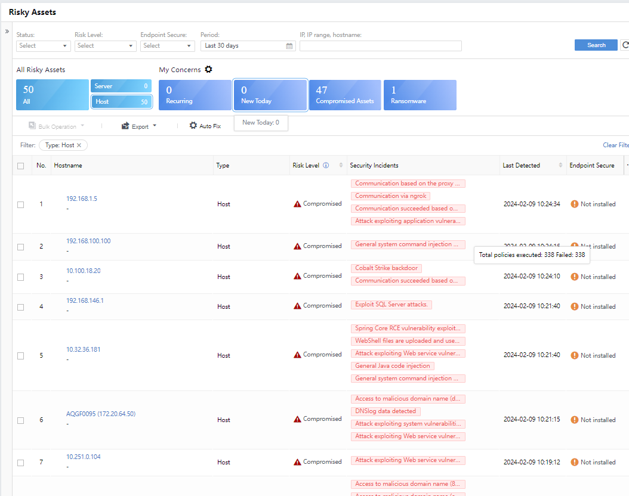Open host link 10.32.36.181
The width and height of the screenshot is (629, 496).
(x=84, y=350)
